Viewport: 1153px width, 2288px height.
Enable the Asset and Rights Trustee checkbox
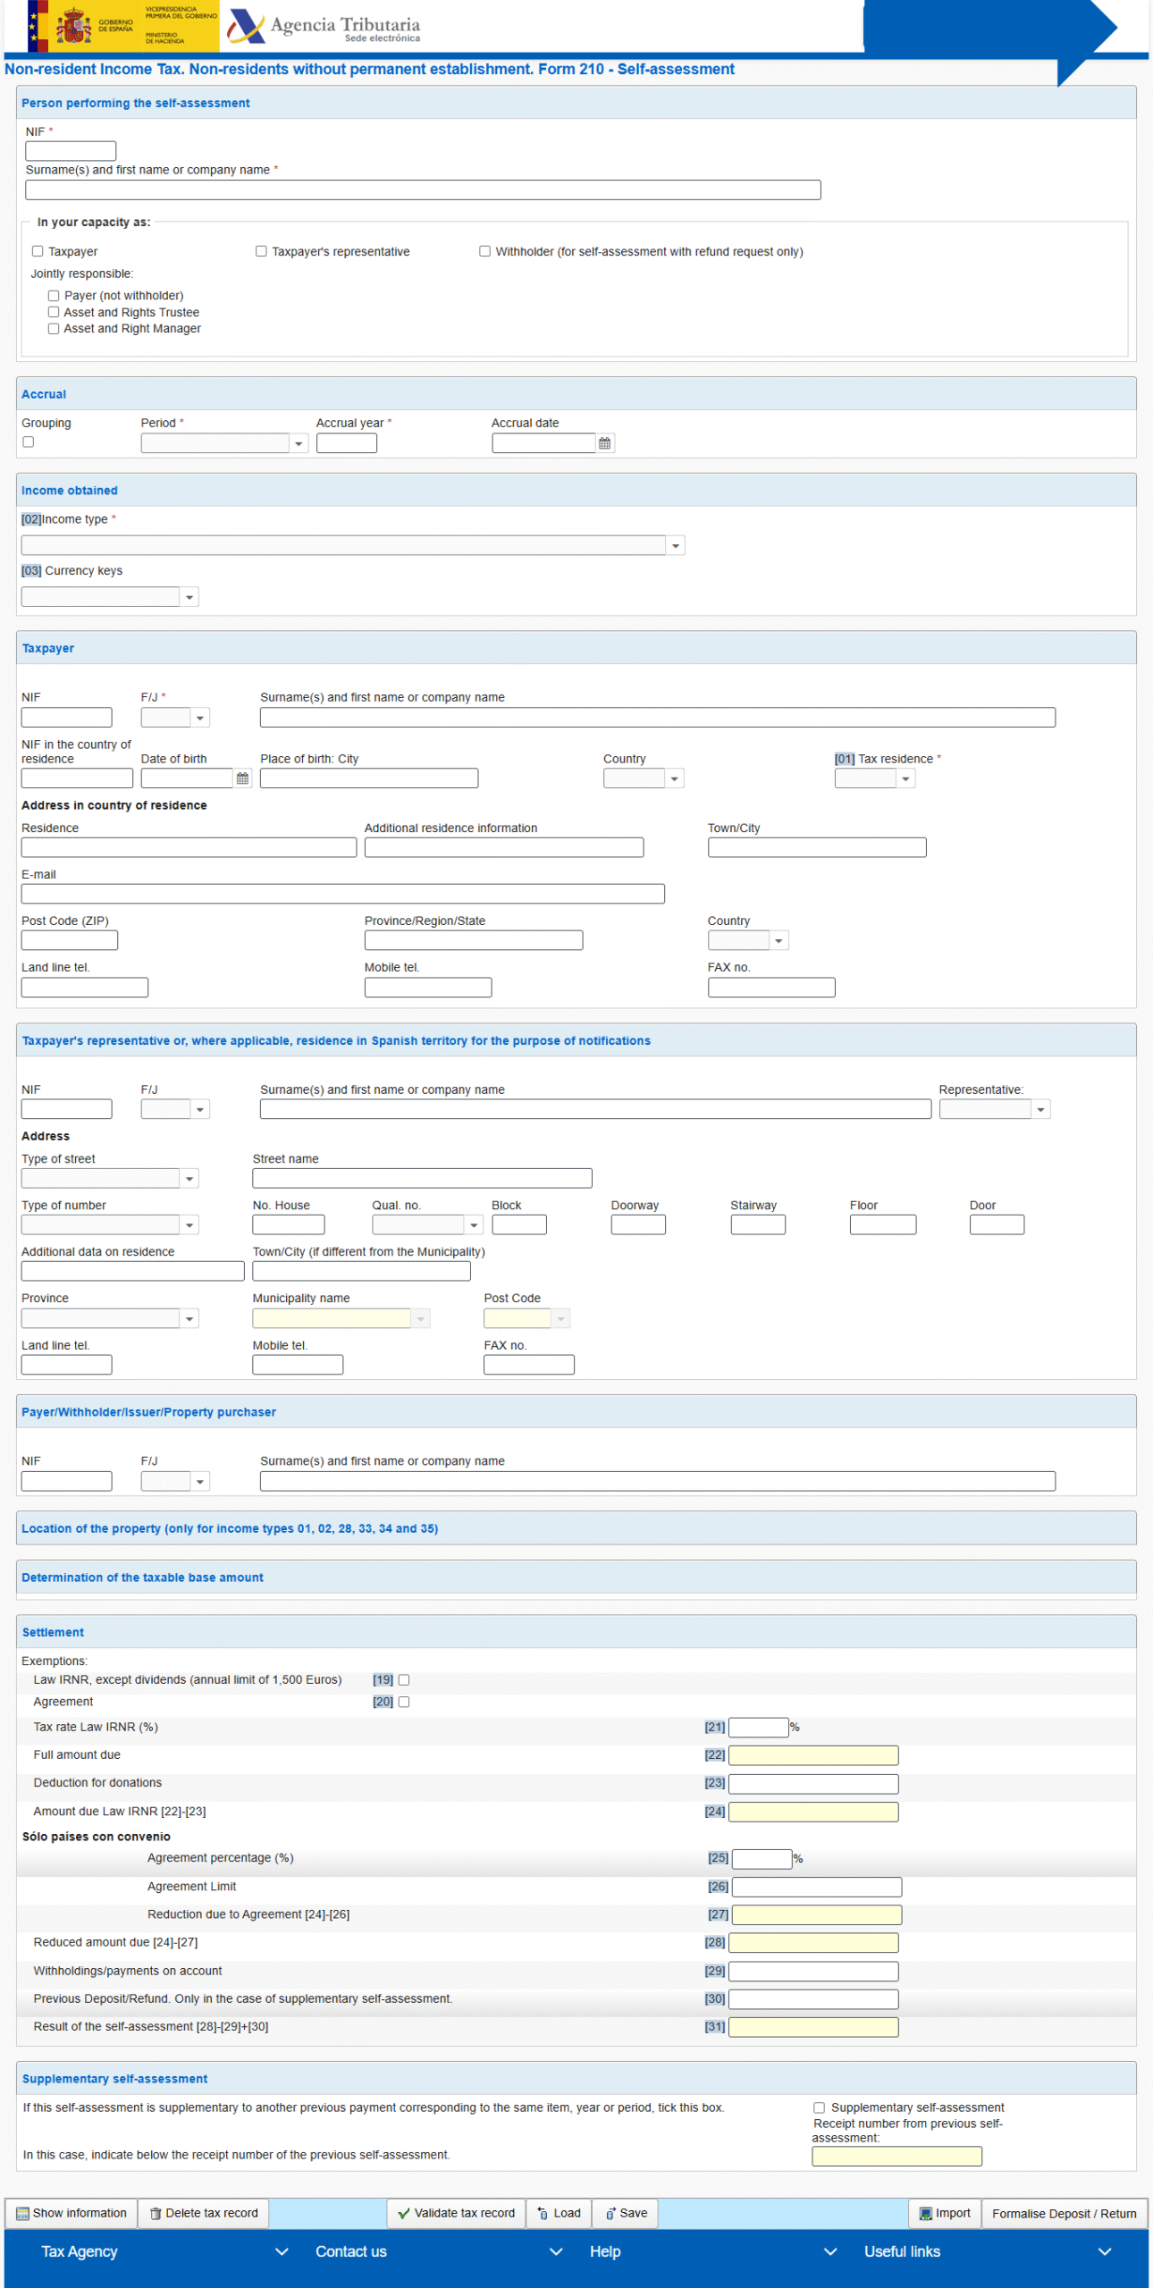[x=54, y=313]
